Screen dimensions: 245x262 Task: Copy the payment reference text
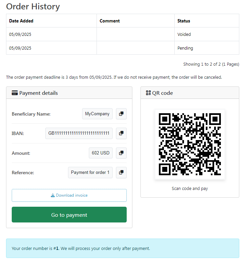(x=121, y=173)
